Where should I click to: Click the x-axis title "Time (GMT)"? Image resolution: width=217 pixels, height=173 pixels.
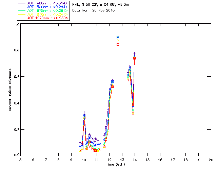116,165
